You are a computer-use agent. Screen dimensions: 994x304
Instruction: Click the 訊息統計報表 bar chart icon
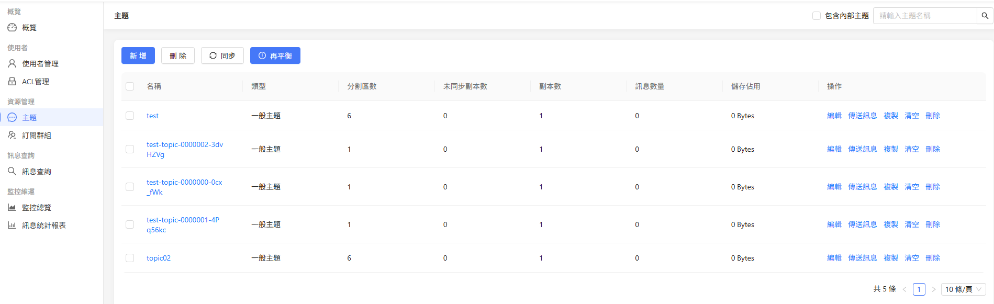coord(12,225)
